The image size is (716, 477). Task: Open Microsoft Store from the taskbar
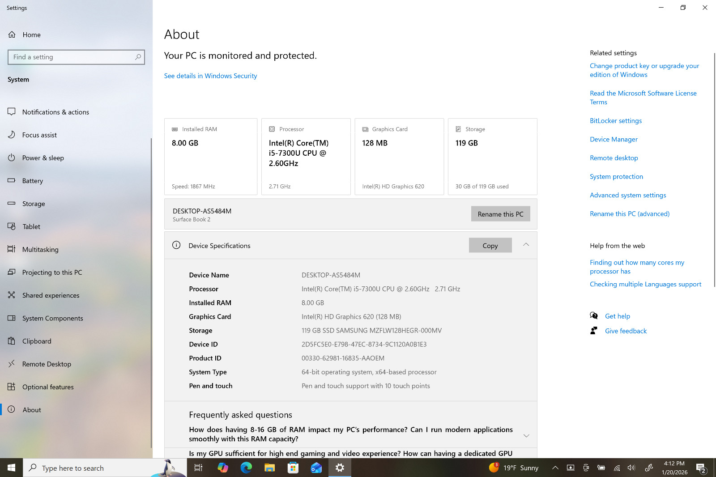coord(293,468)
